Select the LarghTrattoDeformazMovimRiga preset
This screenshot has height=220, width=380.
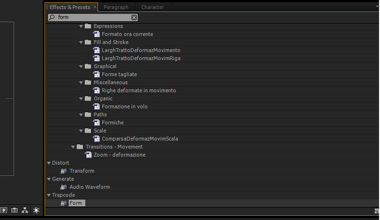141,58
